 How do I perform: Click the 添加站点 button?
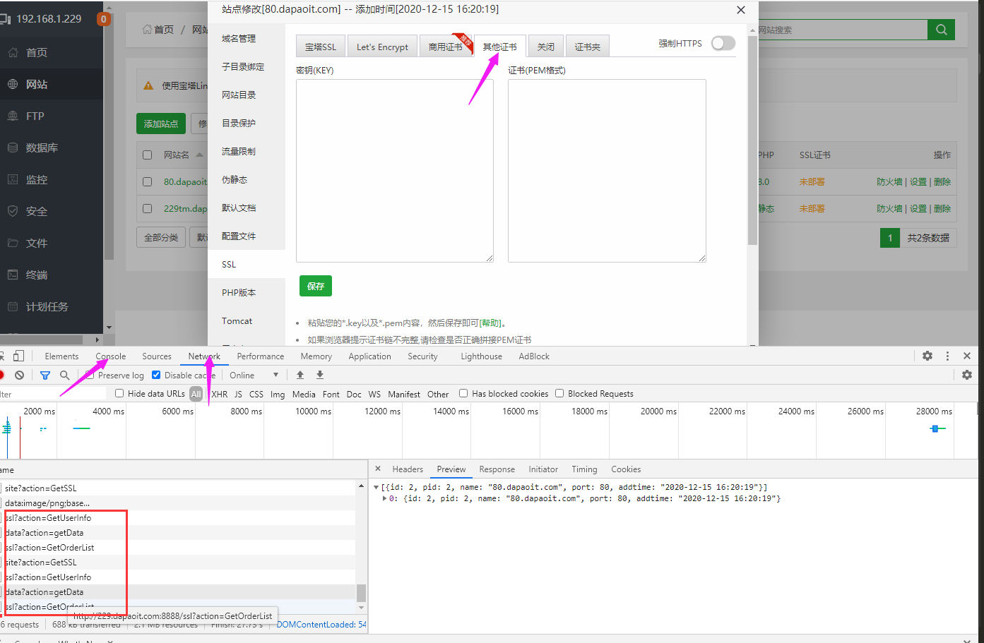point(161,124)
